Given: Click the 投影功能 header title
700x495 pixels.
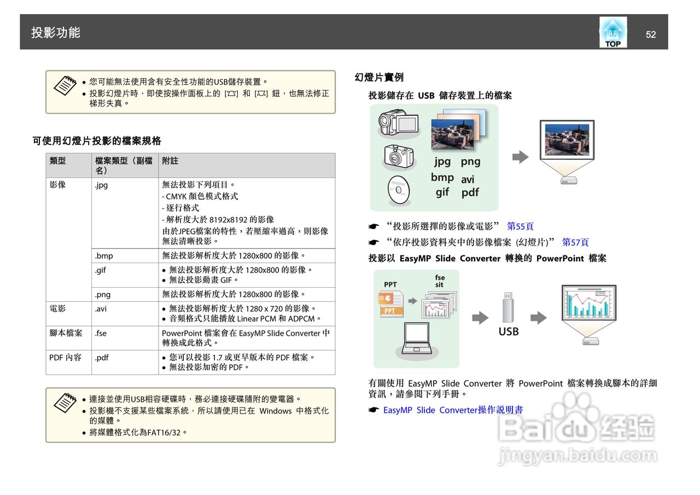Looking at the screenshot, I should point(56,33).
